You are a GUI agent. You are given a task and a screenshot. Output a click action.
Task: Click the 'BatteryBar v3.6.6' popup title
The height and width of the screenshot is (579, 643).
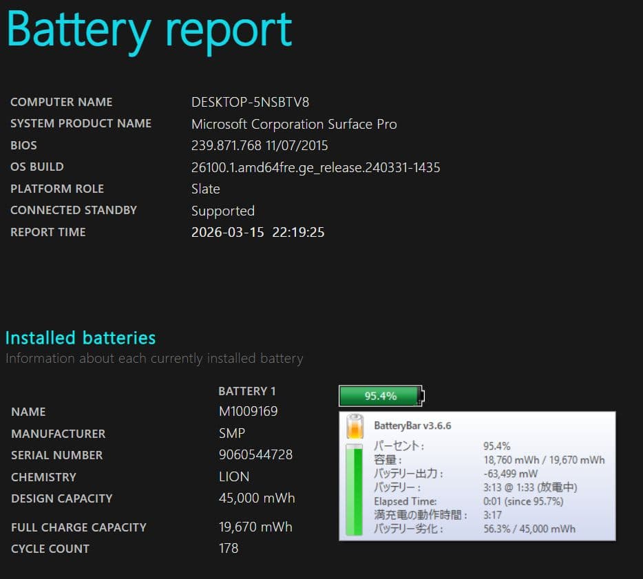point(412,425)
